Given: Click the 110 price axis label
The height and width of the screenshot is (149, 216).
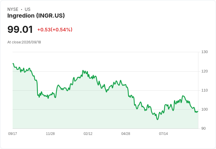Looking at the screenshot, I should point(205,90).
